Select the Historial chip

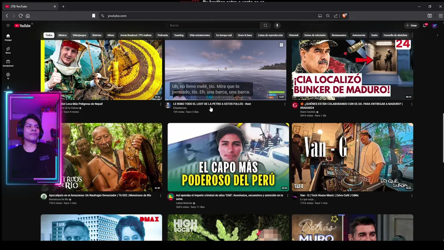click(293, 35)
